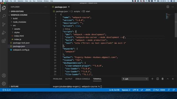Select the TERMINAL panel tab

tap(97, 79)
